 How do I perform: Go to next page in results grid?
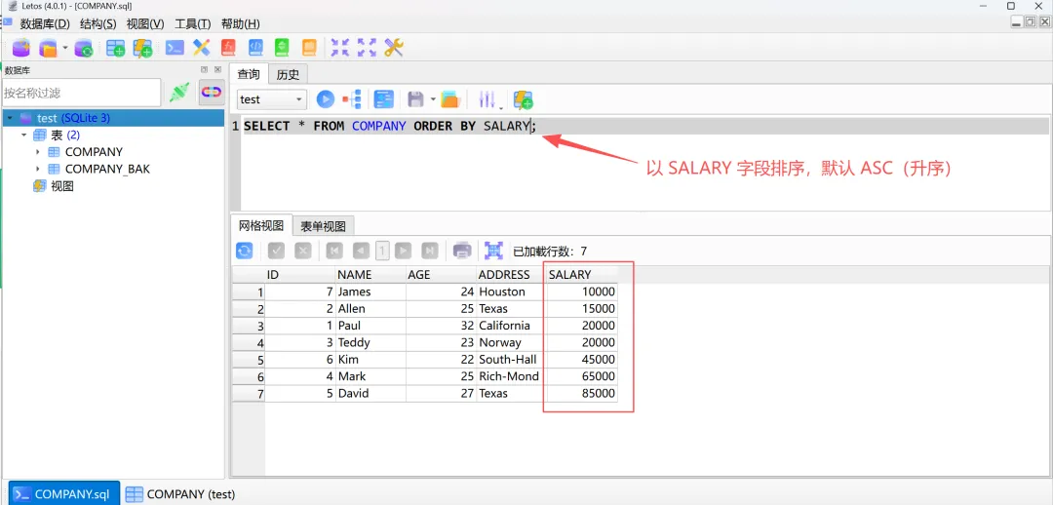click(x=403, y=251)
